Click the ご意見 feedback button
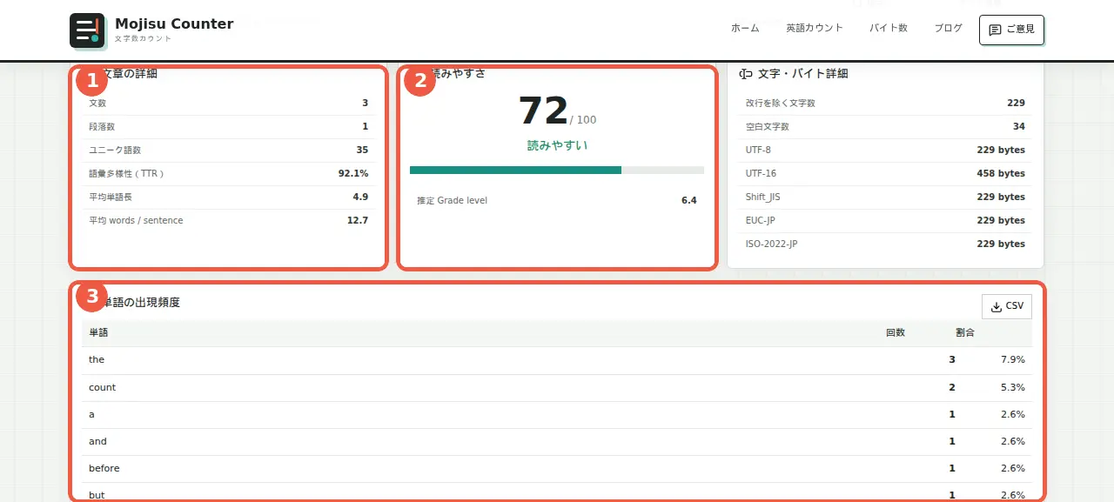 [1011, 30]
